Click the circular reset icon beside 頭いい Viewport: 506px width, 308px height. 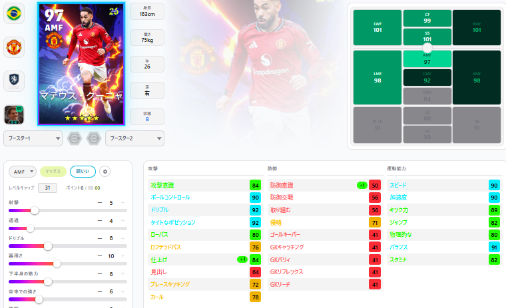pos(105,172)
